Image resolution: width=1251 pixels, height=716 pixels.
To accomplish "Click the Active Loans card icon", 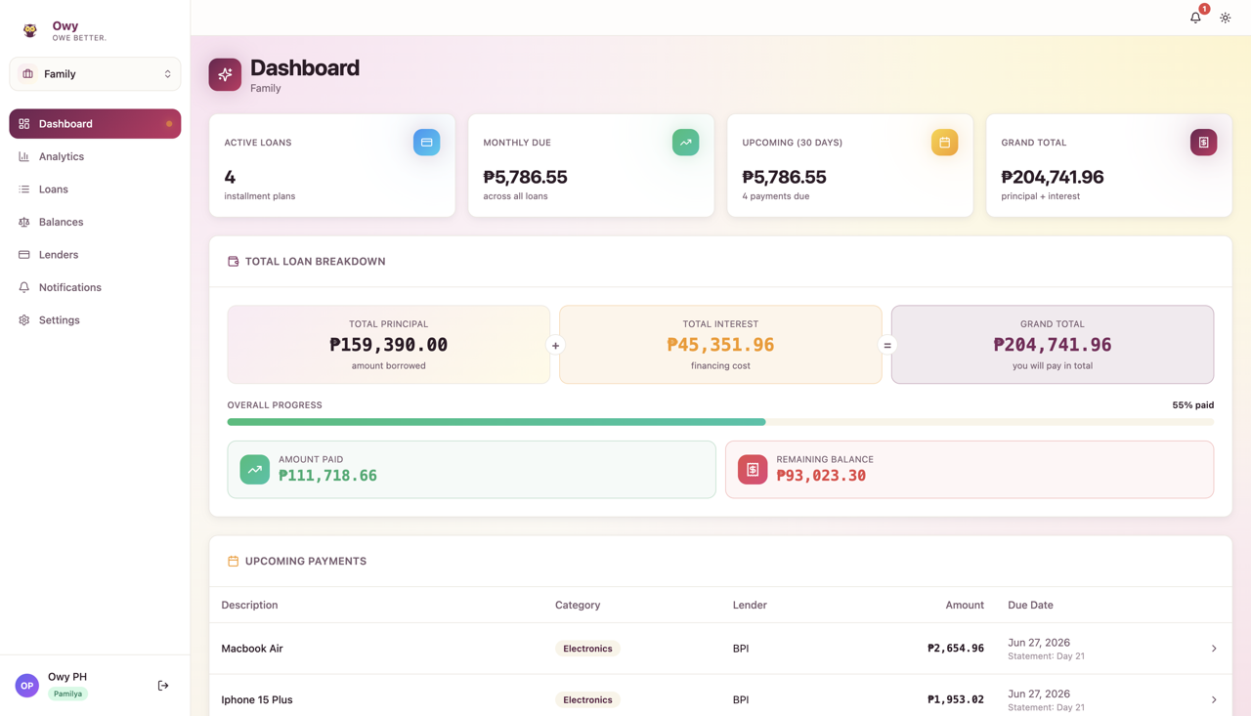I will tap(426, 143).
